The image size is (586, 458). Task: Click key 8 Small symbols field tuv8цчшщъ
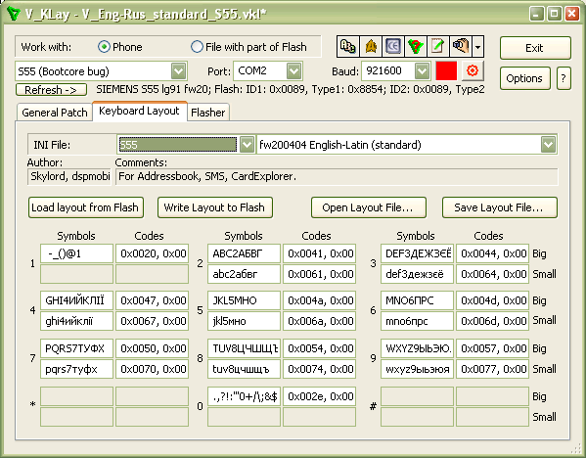(x=244, y=369)
